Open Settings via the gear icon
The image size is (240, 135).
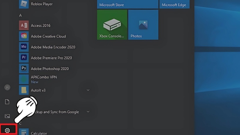(x=7, y=130)
